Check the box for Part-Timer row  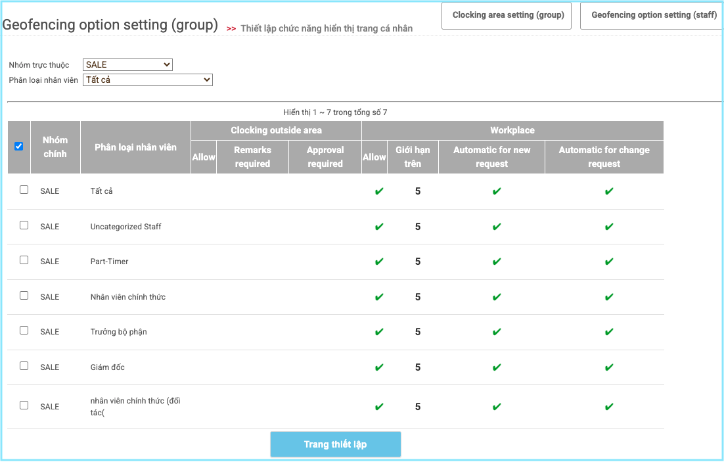24,260
